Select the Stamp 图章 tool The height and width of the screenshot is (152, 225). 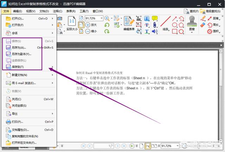(x=192, y=23)
